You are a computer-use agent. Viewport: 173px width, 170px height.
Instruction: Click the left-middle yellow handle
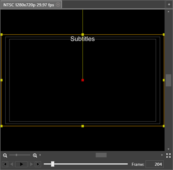tap(2, 80)
